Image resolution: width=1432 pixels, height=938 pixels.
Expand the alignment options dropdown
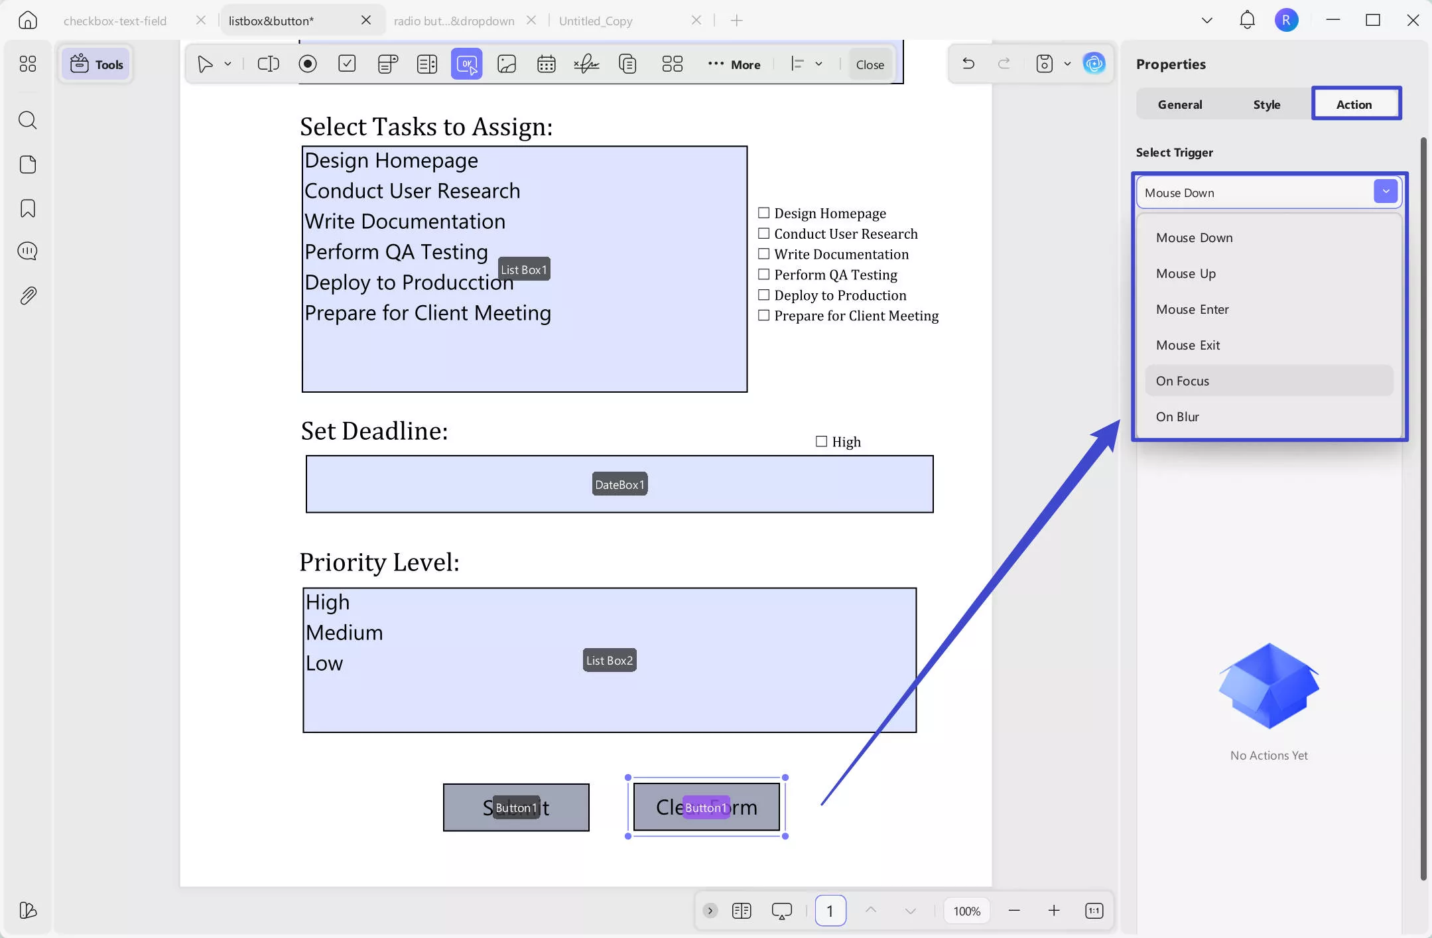point(819,64)
